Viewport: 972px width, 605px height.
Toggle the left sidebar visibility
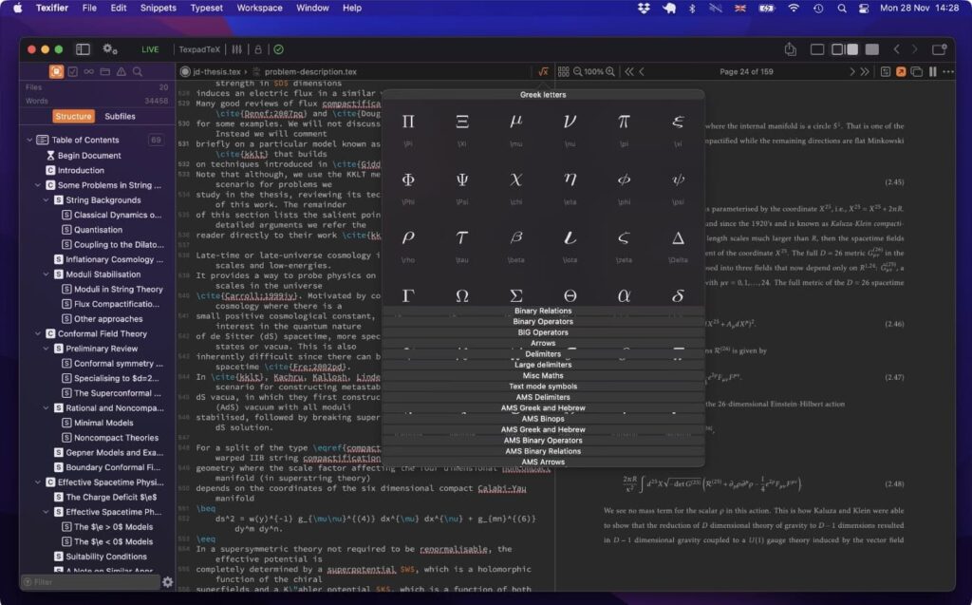pyautogui.click(x=84, y=48)
